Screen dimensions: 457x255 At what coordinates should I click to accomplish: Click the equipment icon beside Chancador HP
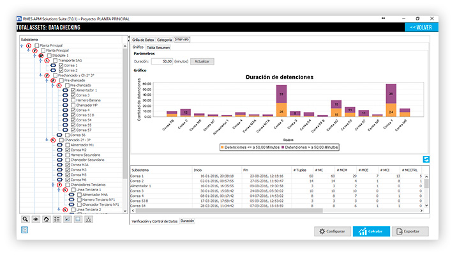65,105
